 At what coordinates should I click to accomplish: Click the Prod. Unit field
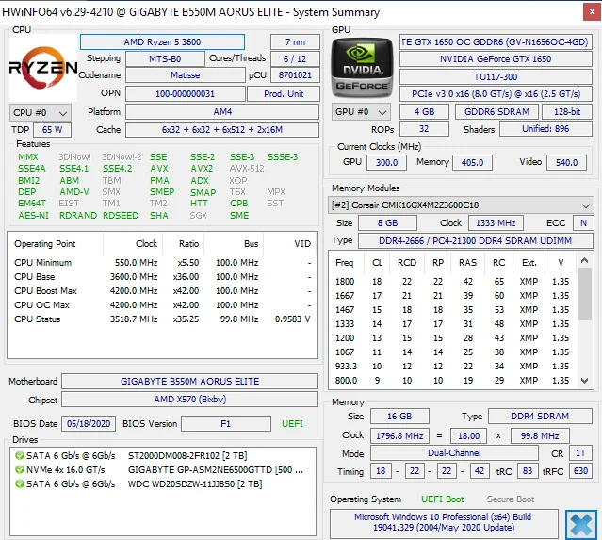284,93
